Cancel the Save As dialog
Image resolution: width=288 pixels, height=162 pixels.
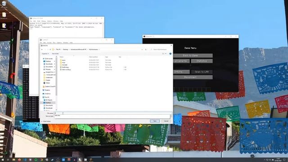point(166,121)
